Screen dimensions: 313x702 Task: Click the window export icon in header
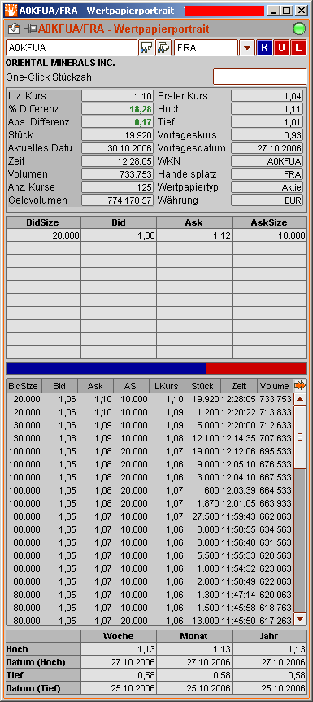[x=15, y=29]
